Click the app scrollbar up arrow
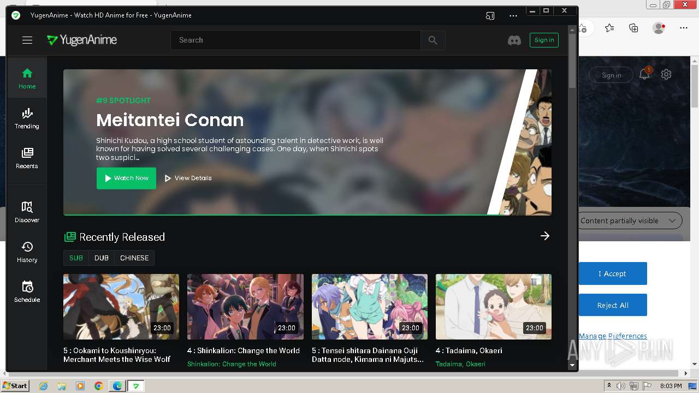 (572, 29)
